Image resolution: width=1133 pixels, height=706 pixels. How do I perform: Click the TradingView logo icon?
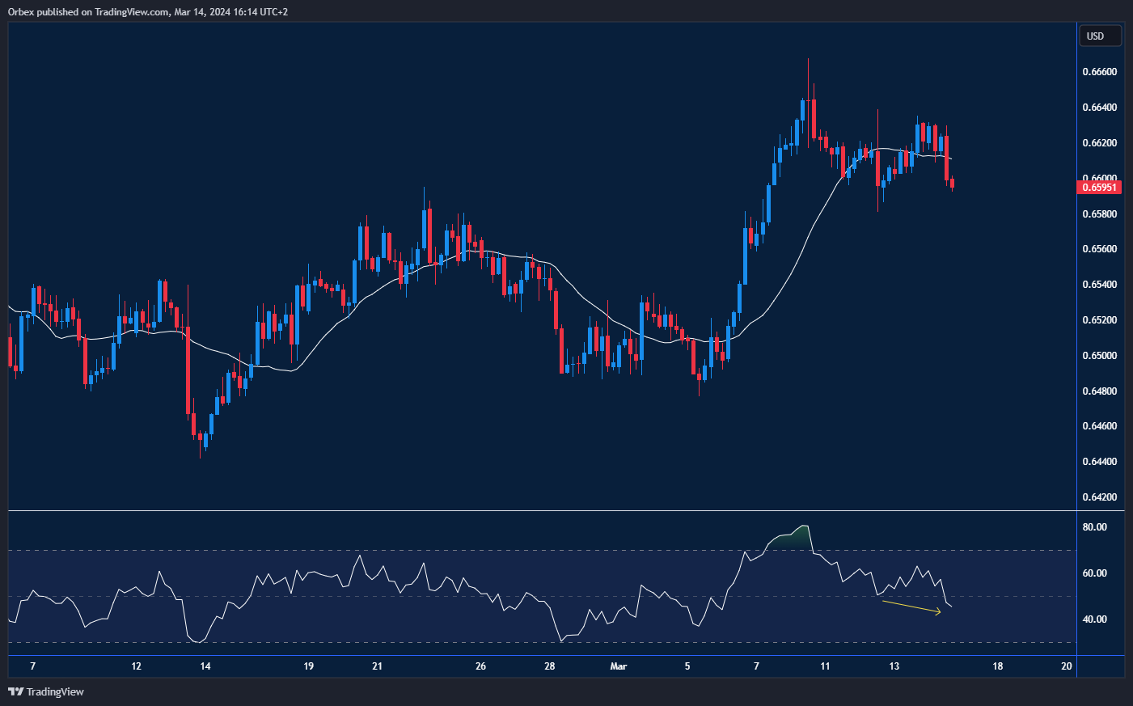[15, 691]
